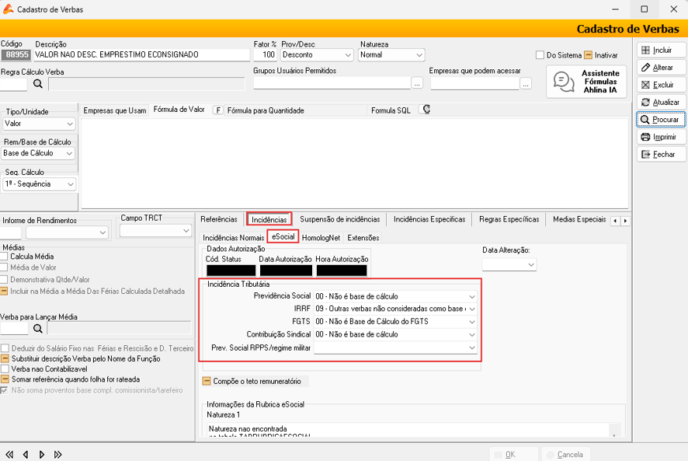Click the Alterar button
The image size is (688, 461).
click(661, 67)
